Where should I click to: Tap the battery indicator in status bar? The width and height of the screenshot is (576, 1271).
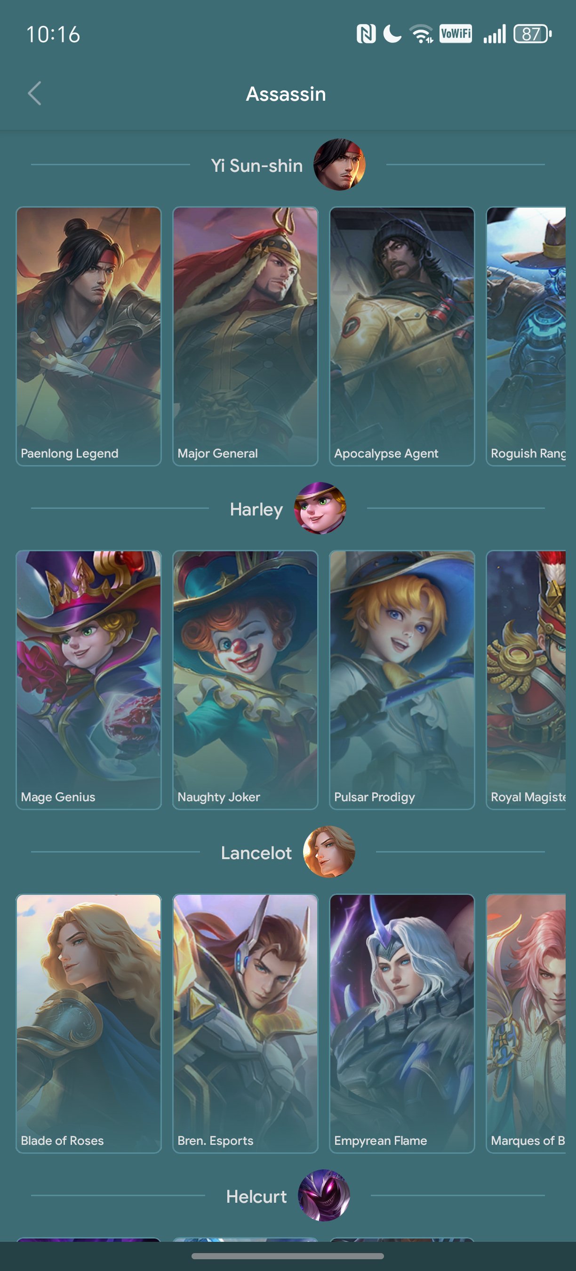point(533,34)
